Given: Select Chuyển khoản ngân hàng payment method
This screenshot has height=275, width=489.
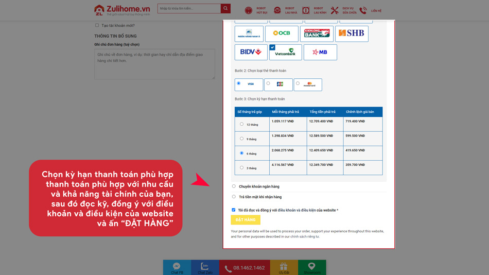Looking at the screenshot, I should click(234, 186).
